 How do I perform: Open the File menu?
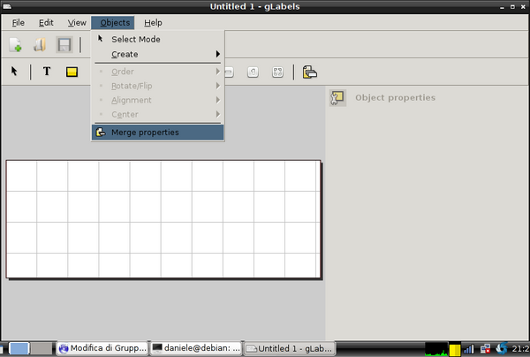click(x=18, y=21)
